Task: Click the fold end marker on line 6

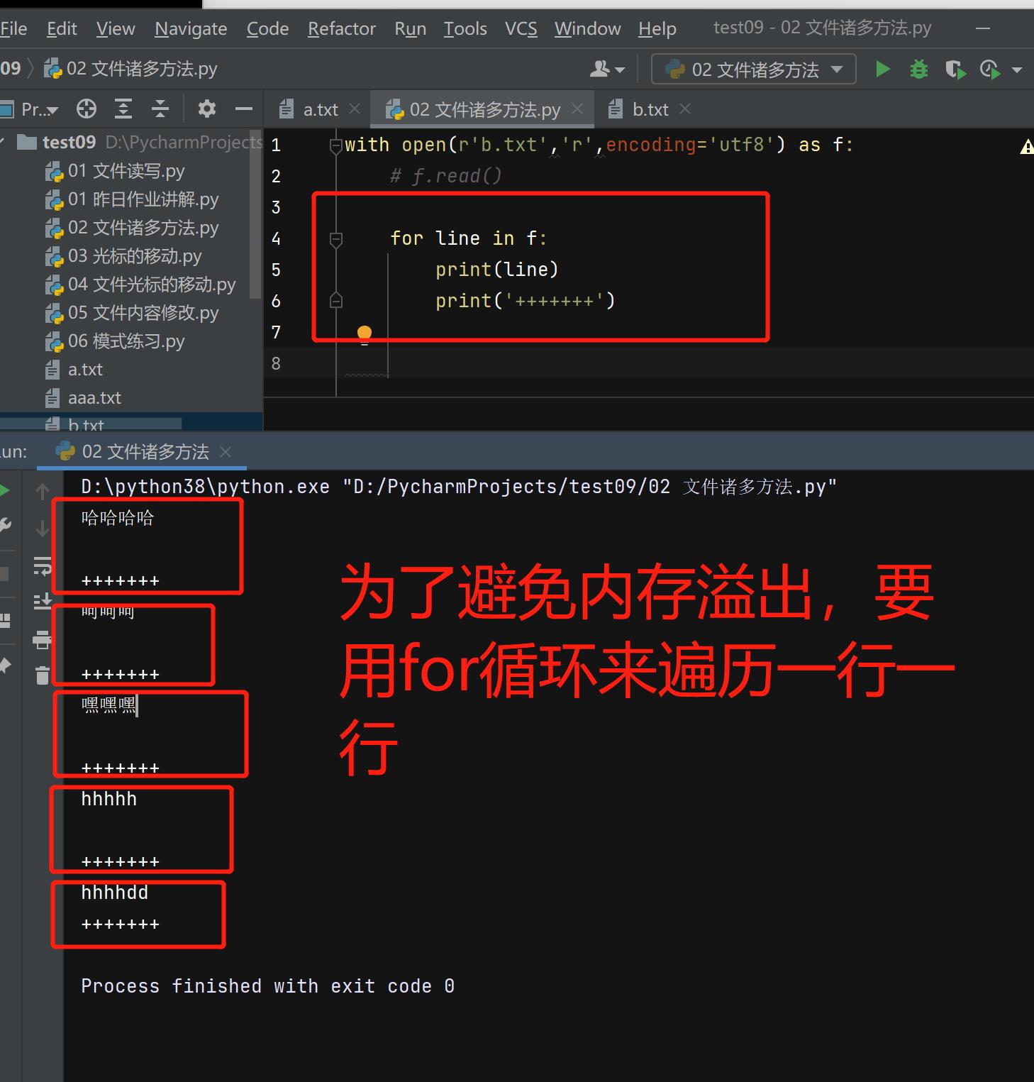Action: pyautogui.click(x=336, y=301)
